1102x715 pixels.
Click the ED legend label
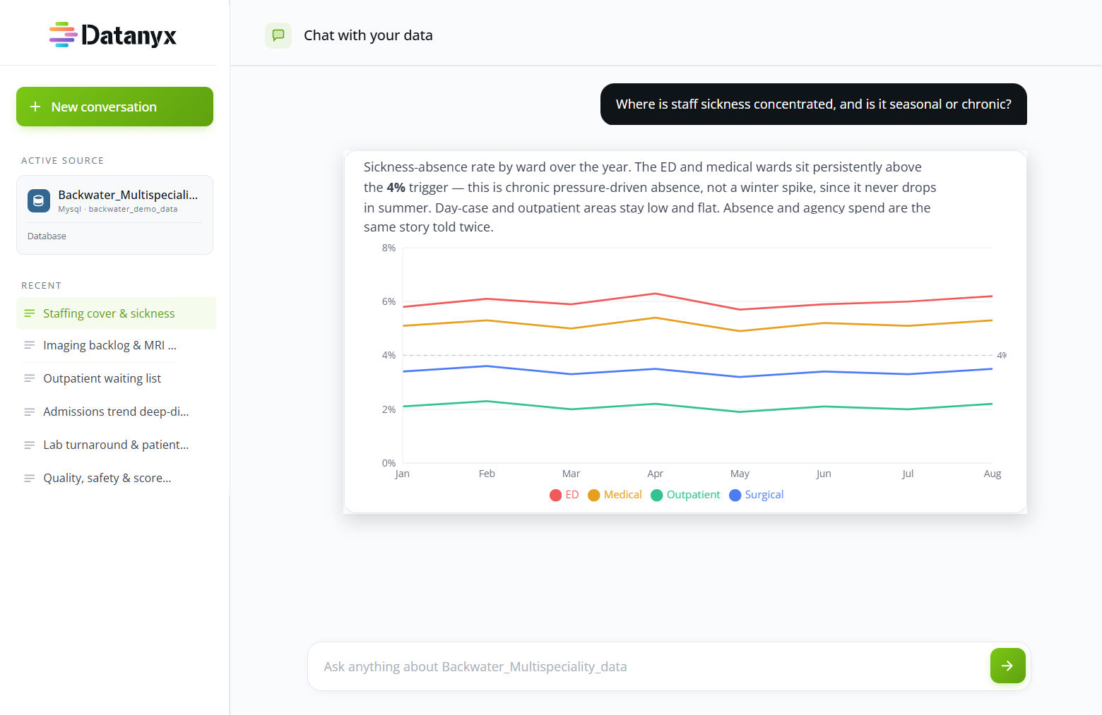click(x=572, y=495)
